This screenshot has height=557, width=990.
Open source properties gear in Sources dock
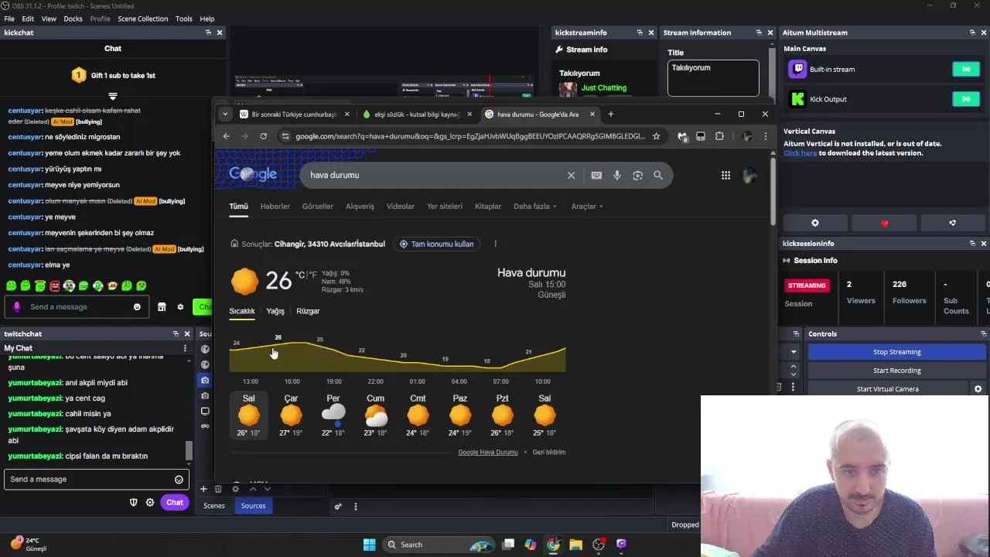[235, 489]
